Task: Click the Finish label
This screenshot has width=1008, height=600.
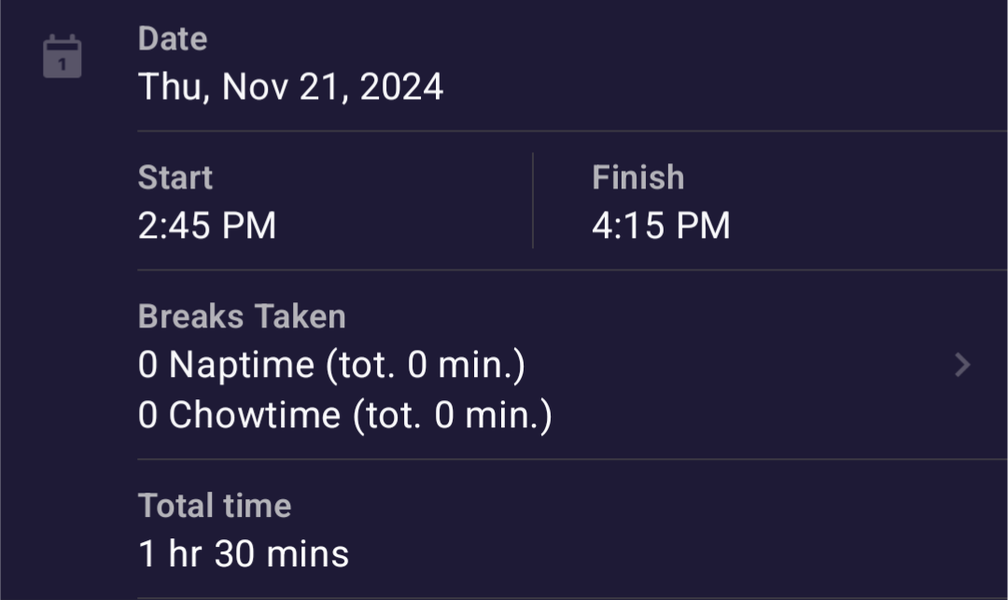Action: click(x=637, y=177)
